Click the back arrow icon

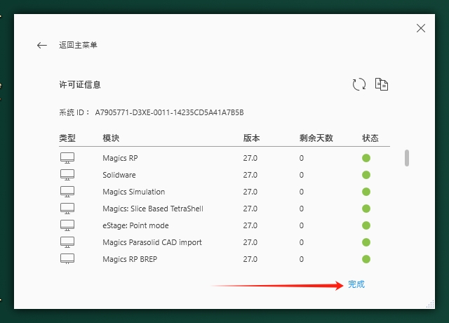tap(42, 45)
